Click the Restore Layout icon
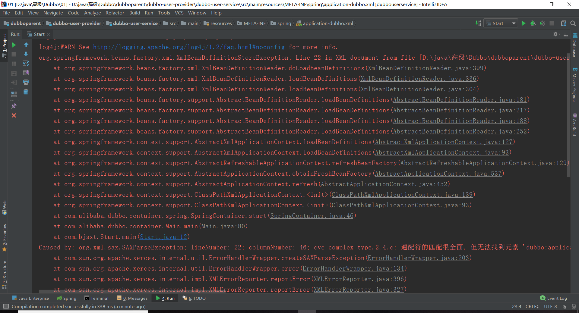 coord(14,94)
